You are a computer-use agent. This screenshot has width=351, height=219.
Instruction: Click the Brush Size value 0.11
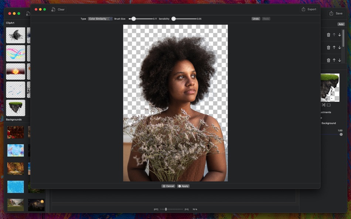155,19
